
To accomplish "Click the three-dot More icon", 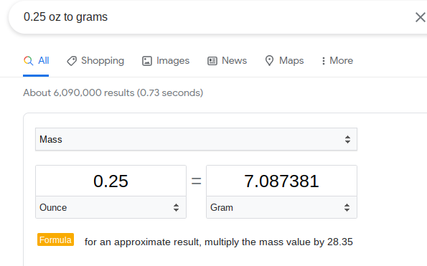I will pos(323,61).
